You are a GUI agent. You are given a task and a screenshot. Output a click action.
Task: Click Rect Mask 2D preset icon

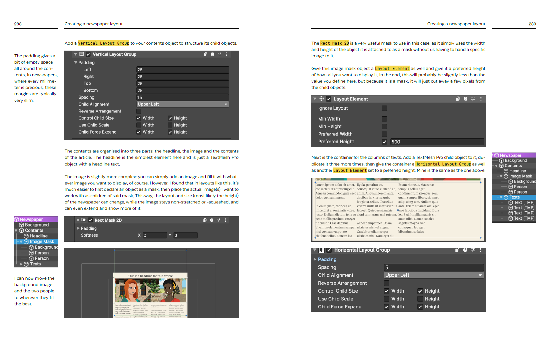tap(219, 220)
